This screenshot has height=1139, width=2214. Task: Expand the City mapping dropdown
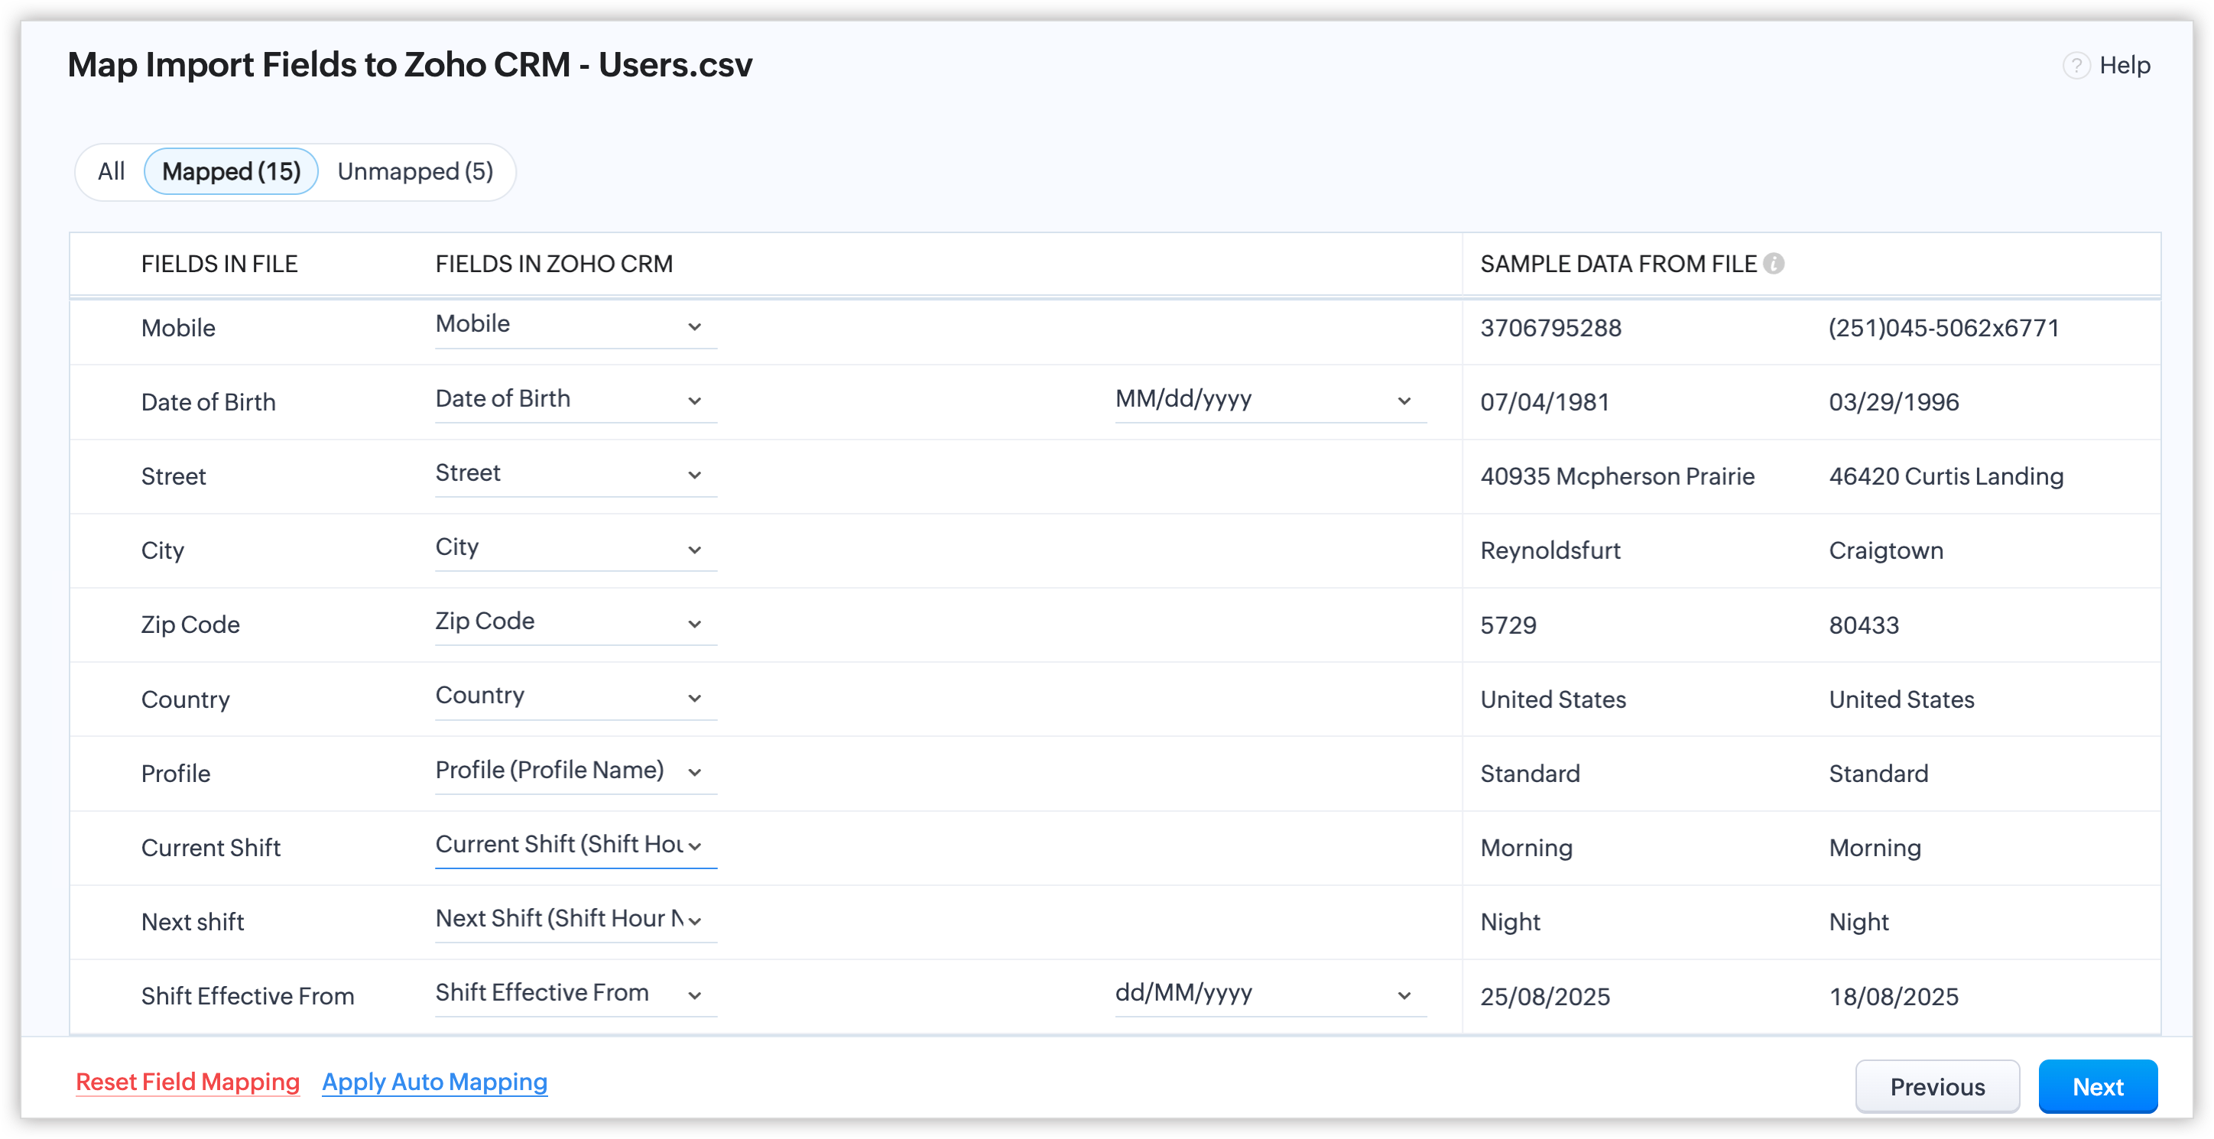click(x=575, y=548)
